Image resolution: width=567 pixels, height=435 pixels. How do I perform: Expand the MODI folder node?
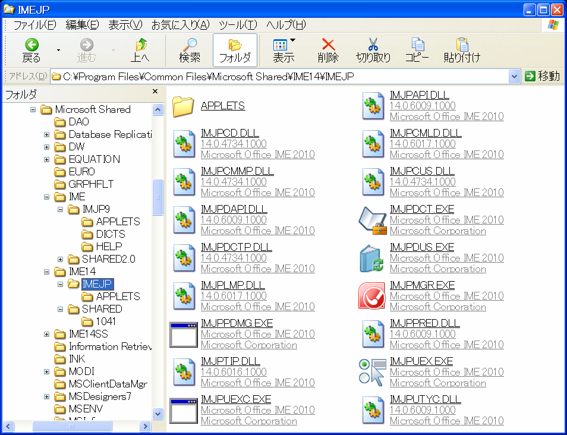(x=46, y=371)
